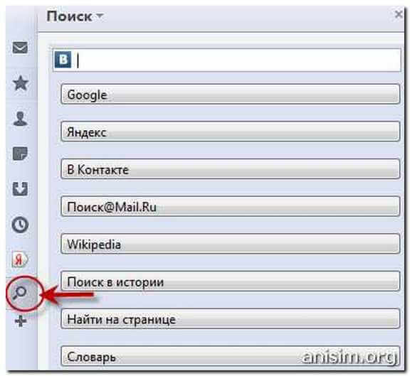This screenshot has height=376, width=410.
Task: Close the Поиск side panel
Action: (x=399, y=14)
